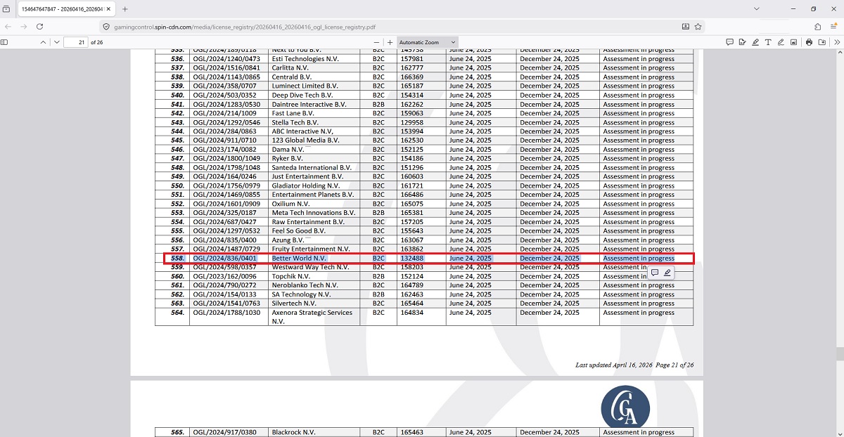
Task: Select the add image tool
Action: 793,42
